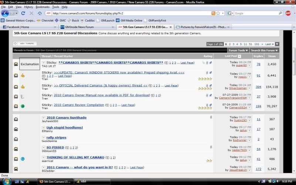Click the Firefox reload page icon
The image size is (296, 185).
tap(23, 13)
